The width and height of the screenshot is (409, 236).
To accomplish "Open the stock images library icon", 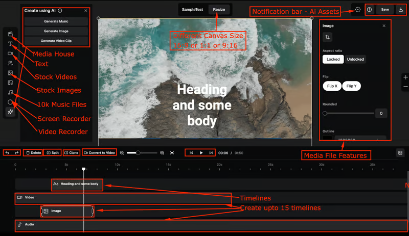I will pyautogui.click(x=10, y=73).
